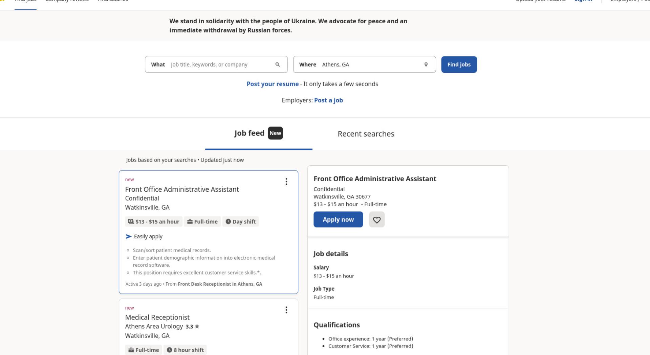Viewport: 650px width, 355px height.
Task: Open three-dot menu on Medical Receptionist card
Action: 286,310
